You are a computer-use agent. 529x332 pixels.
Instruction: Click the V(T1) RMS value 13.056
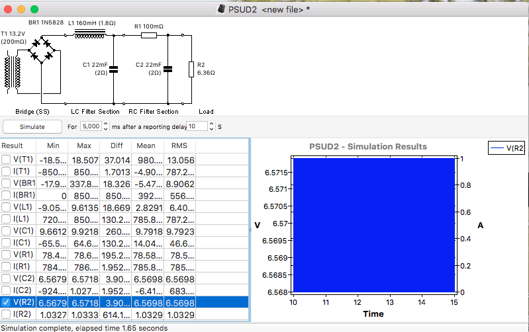pyautogui.click(x=181, y=160)
